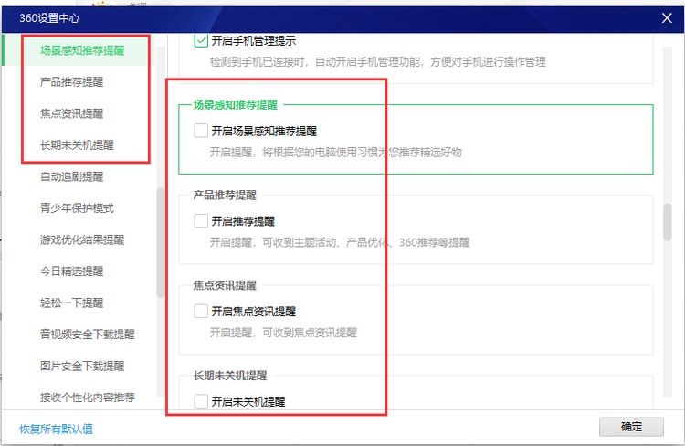The width and height of the screenshot is (685, 446).
Task: Open 自动追剧提醒 settings
Action: click(x=71, y=176)
